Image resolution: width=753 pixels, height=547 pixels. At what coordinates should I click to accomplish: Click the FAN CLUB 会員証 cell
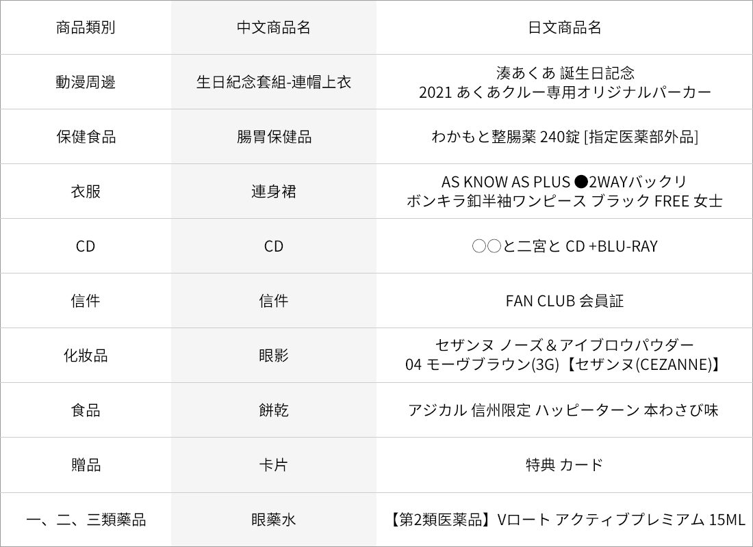[x=564, y=301]
